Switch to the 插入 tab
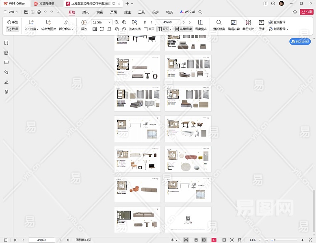 click(85, 12)
